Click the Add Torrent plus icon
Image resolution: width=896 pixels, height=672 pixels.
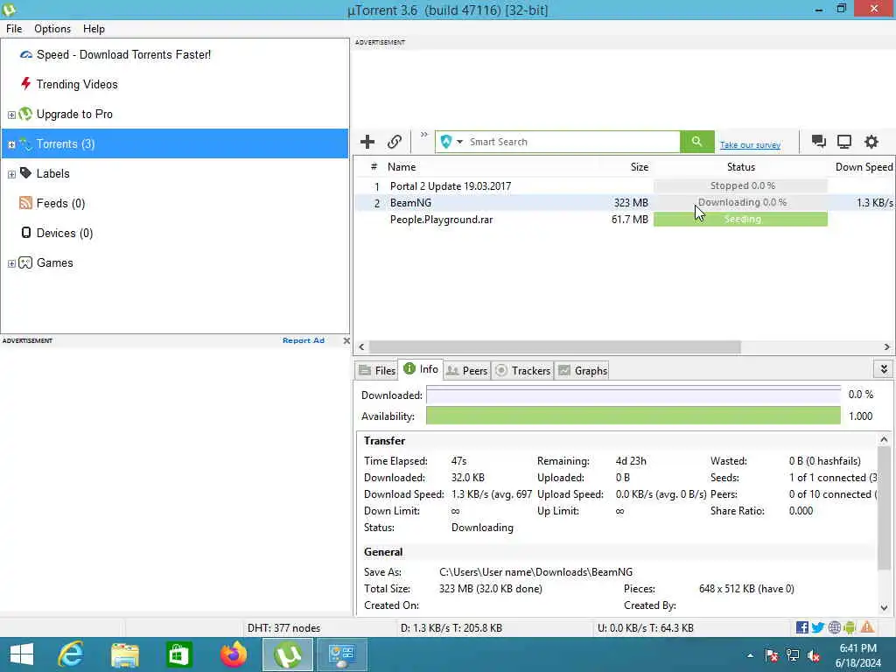[x=367, y=142]
